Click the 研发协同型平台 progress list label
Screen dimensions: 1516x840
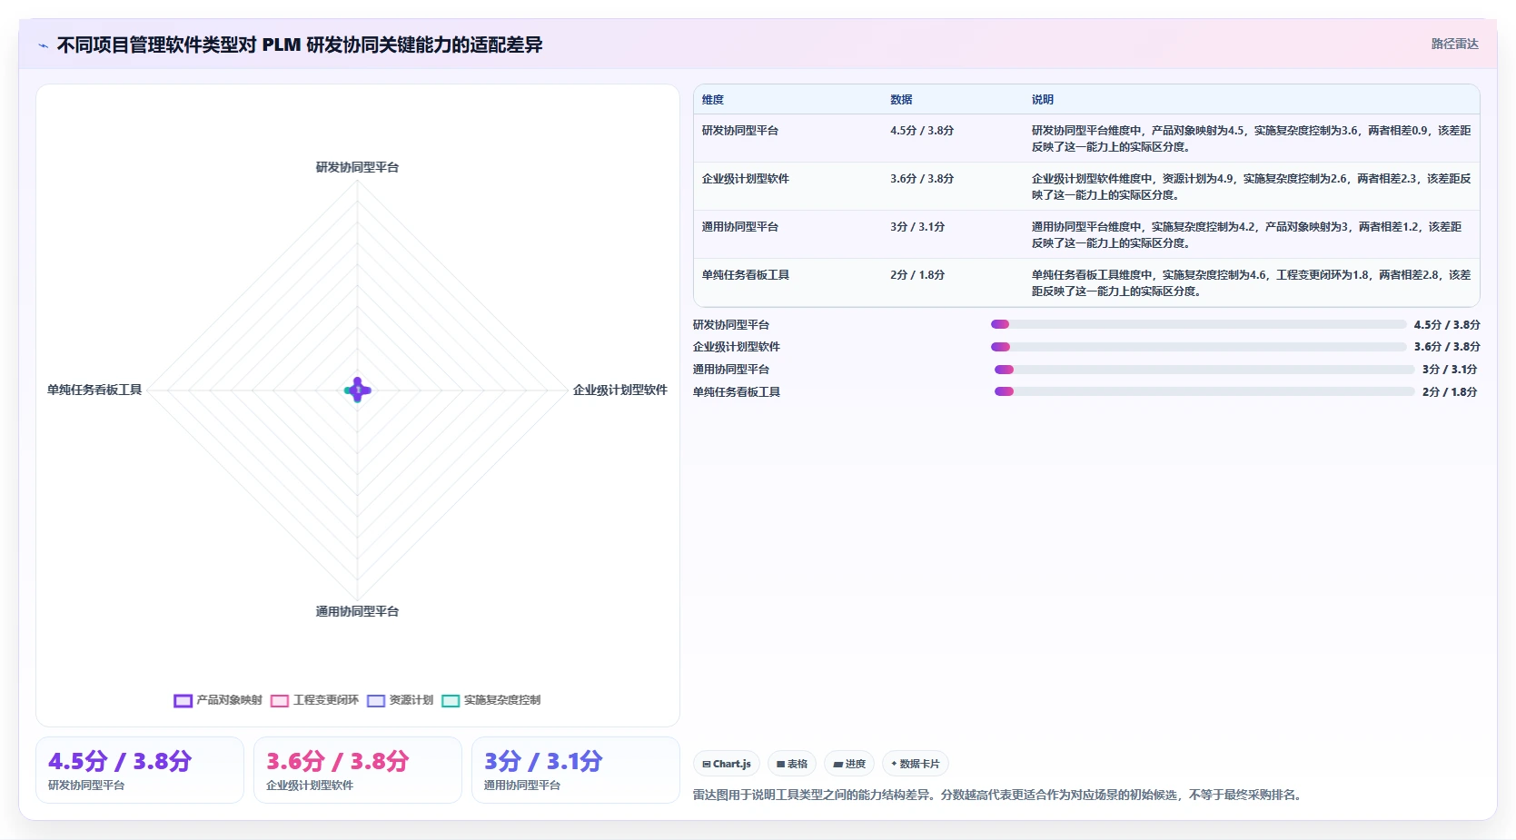[731, 325]
